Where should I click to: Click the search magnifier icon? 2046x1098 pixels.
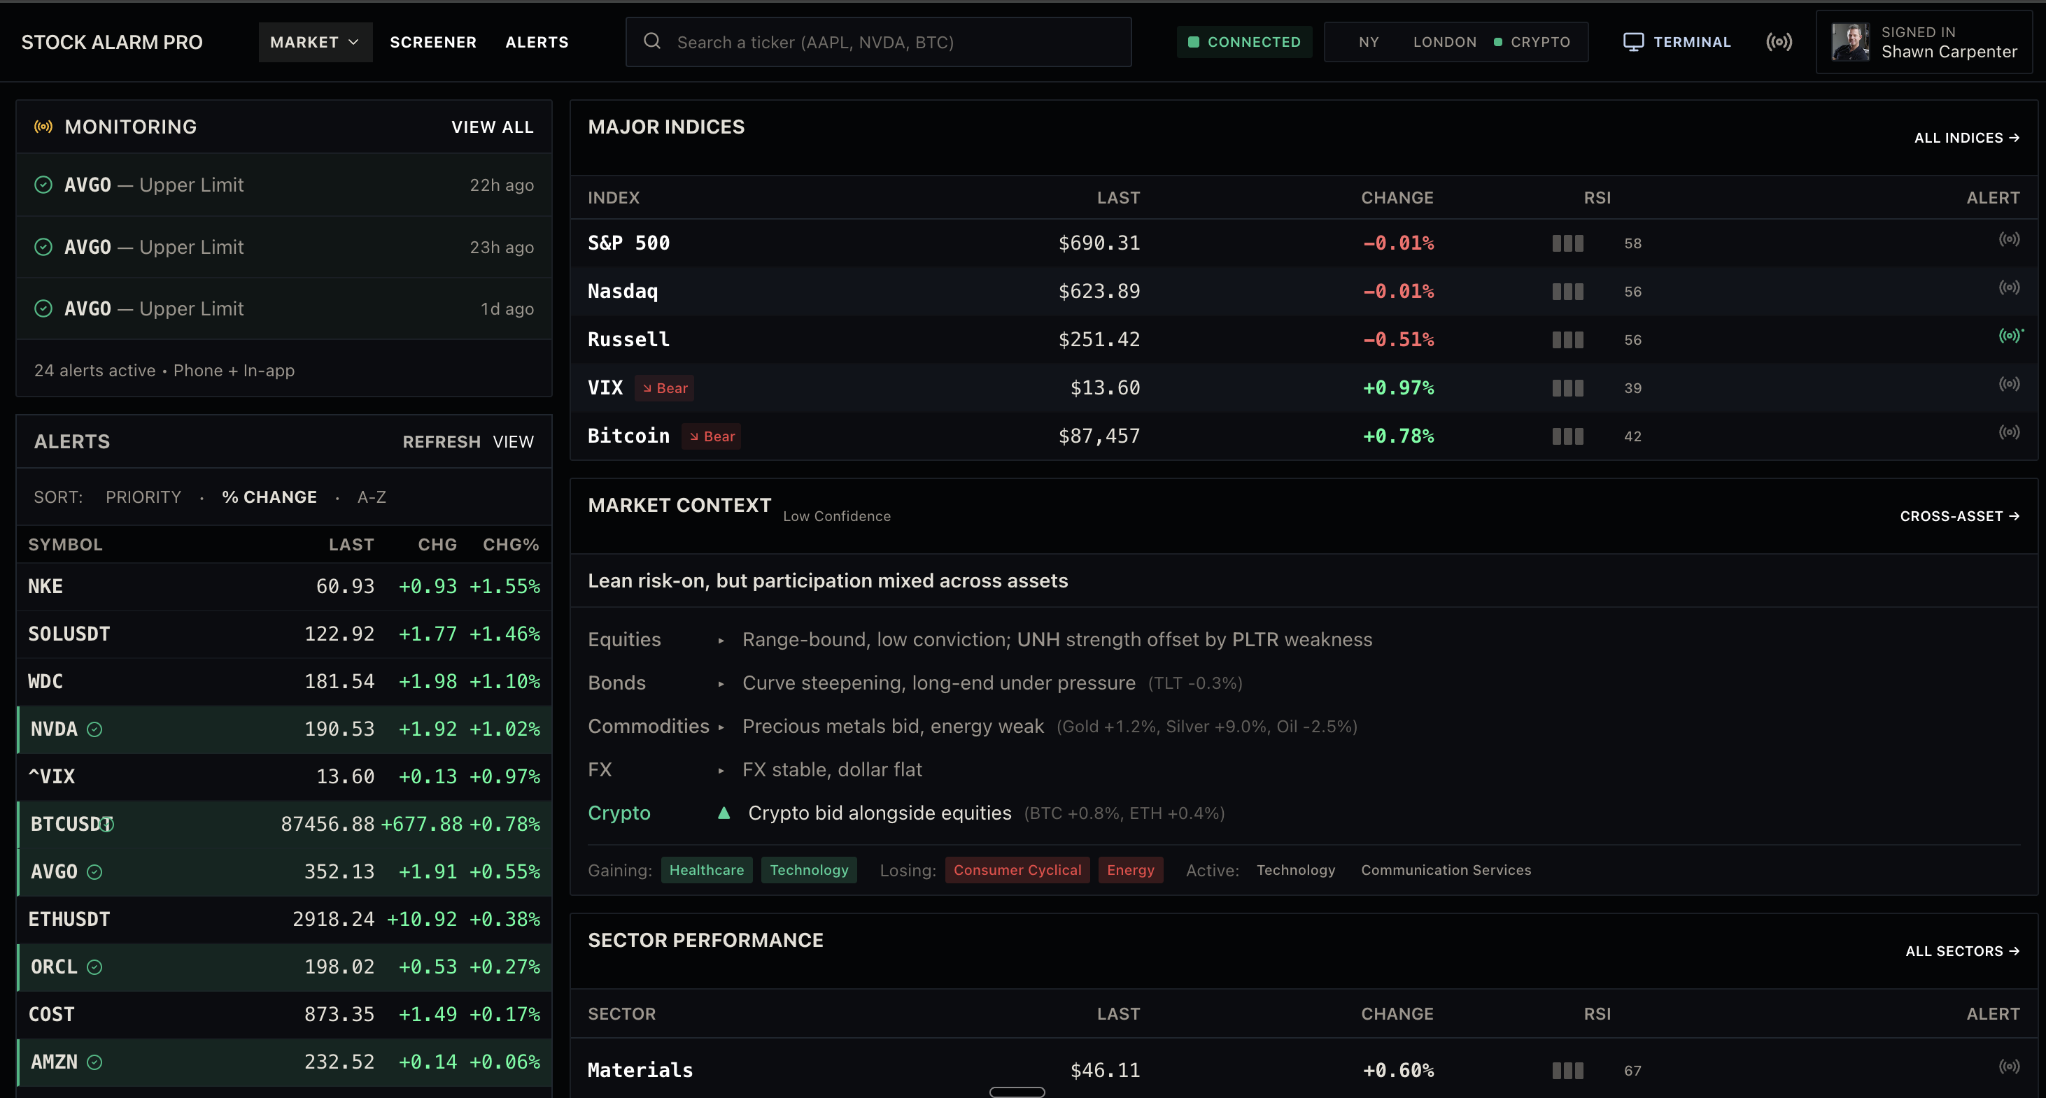[x=652, y=41]
